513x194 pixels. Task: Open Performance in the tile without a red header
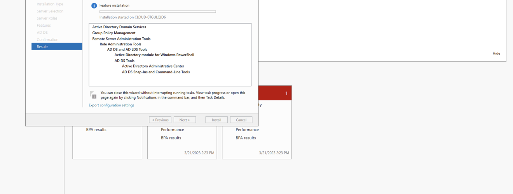(x=173, y=130)
